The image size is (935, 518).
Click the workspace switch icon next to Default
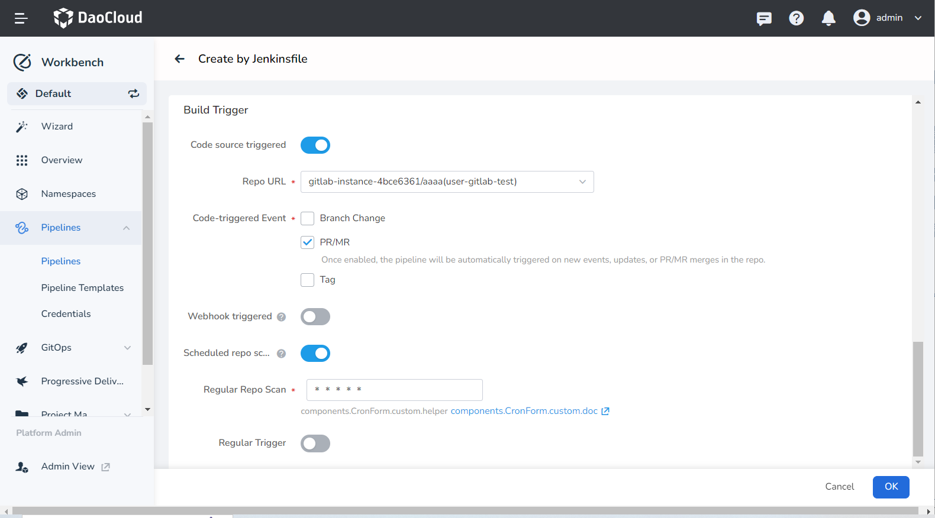134,93
